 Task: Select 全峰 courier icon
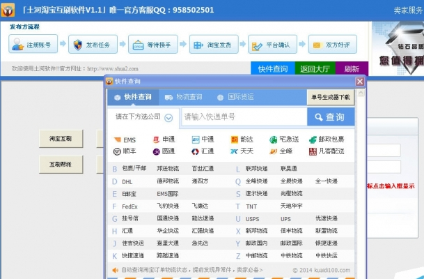point(281,151)
